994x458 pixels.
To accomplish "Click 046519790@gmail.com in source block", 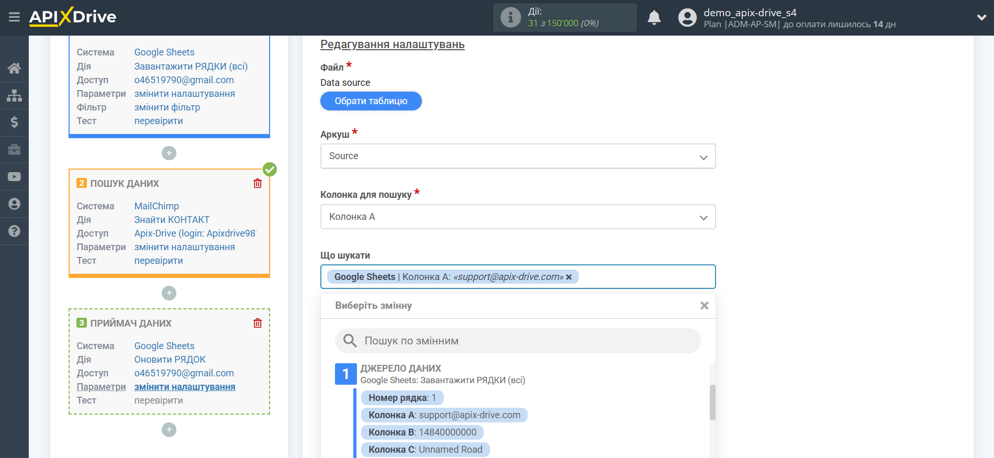I will click(184, 80).
